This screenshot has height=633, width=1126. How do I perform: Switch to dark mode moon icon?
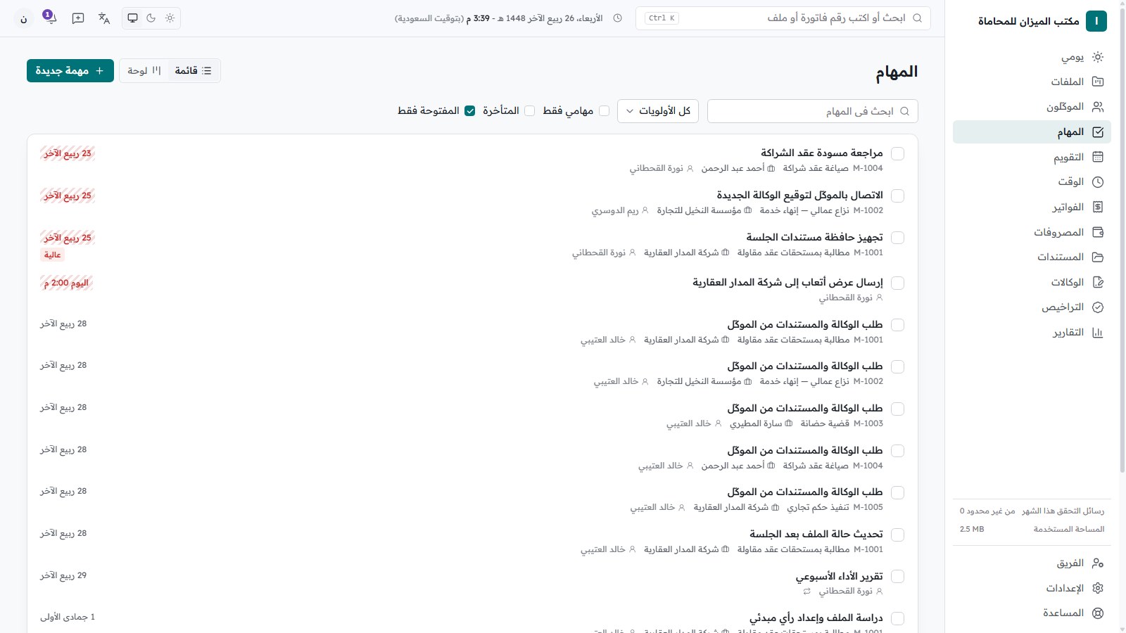151,18
